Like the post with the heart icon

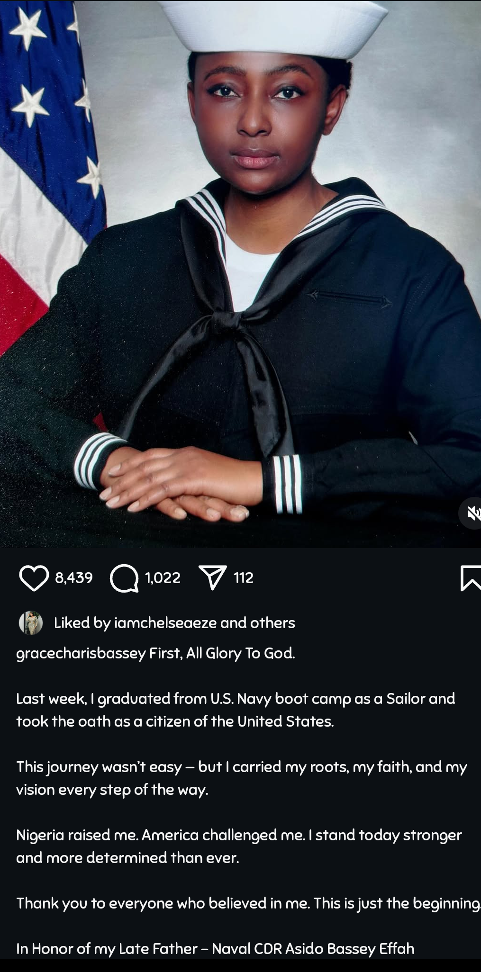coord(34,578)
